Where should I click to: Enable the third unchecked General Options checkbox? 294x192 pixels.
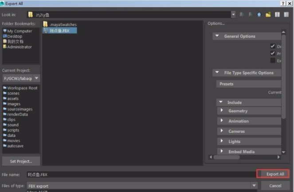coord(273,60)
